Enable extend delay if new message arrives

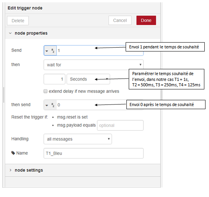point(45,91)
